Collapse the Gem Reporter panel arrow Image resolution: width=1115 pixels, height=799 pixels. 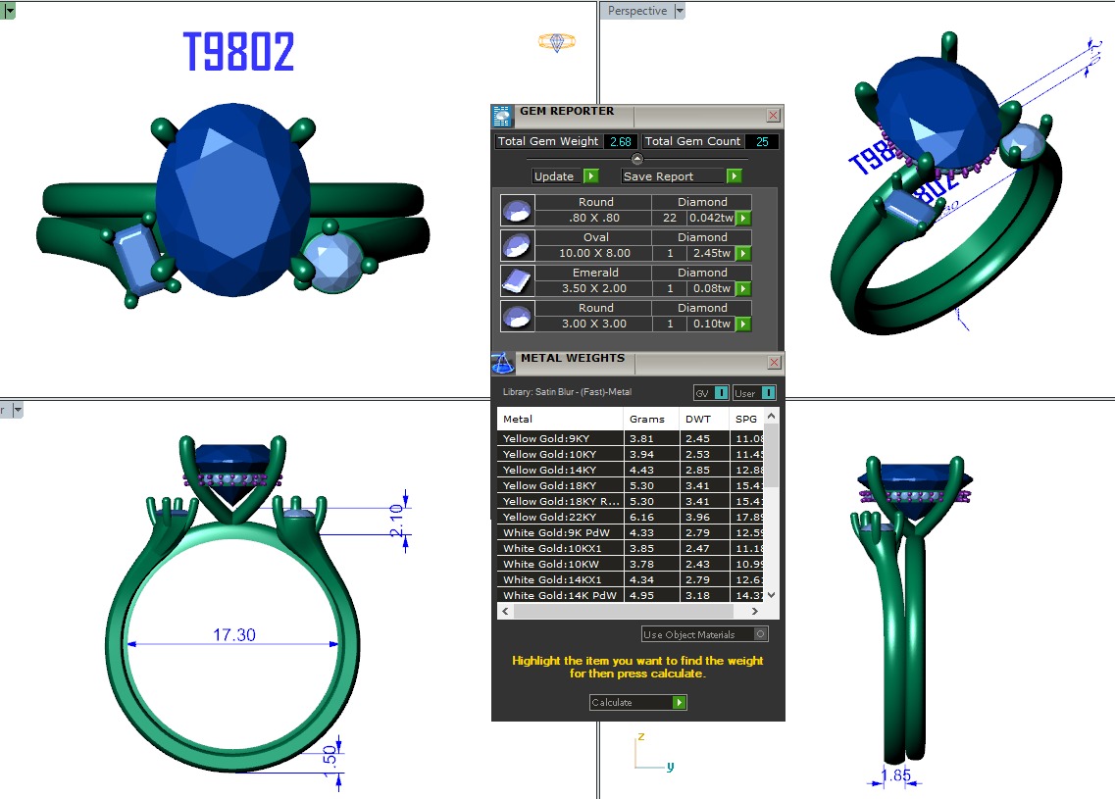[636, 159]
